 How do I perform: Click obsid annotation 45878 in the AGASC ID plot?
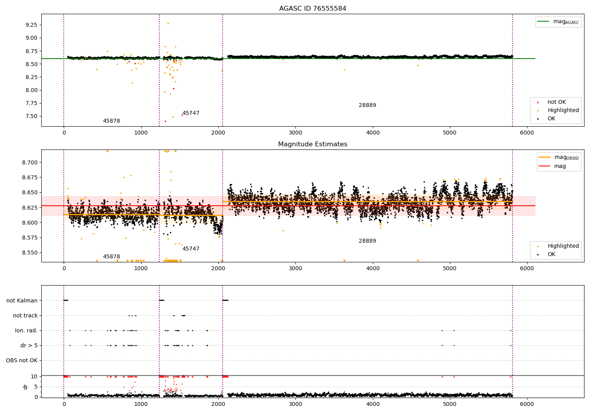(111, 121)
